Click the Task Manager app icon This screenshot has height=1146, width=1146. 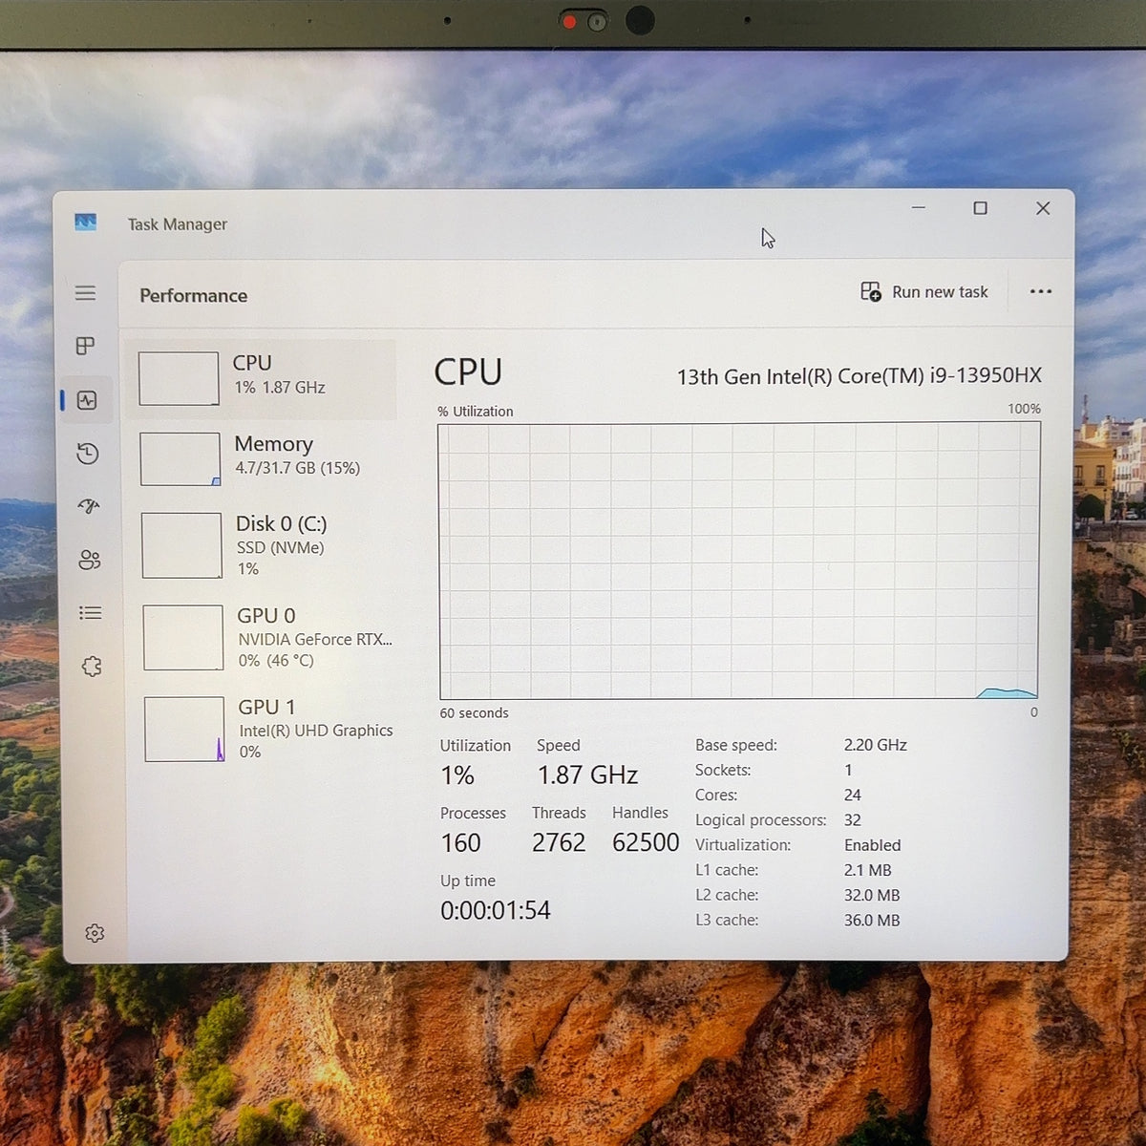coord(86,223)
